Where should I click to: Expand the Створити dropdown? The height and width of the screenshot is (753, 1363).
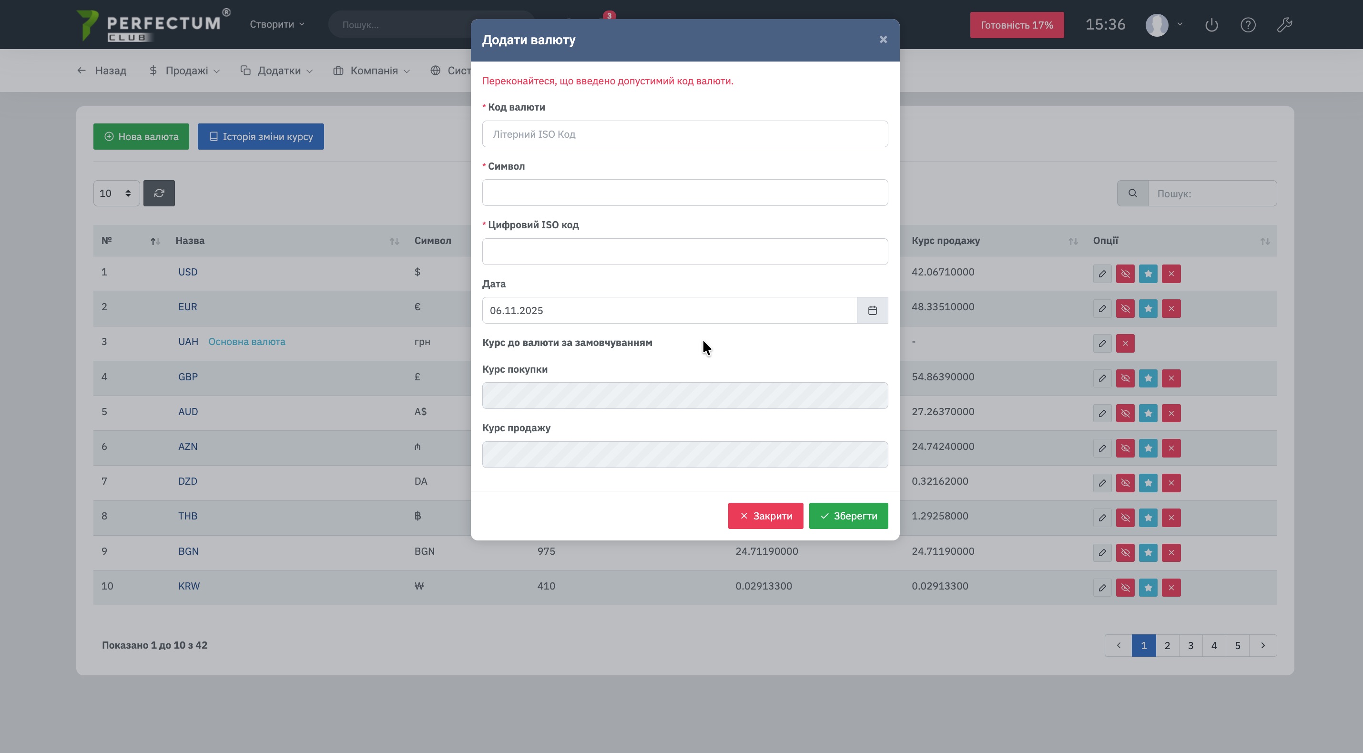coord(277,24)
